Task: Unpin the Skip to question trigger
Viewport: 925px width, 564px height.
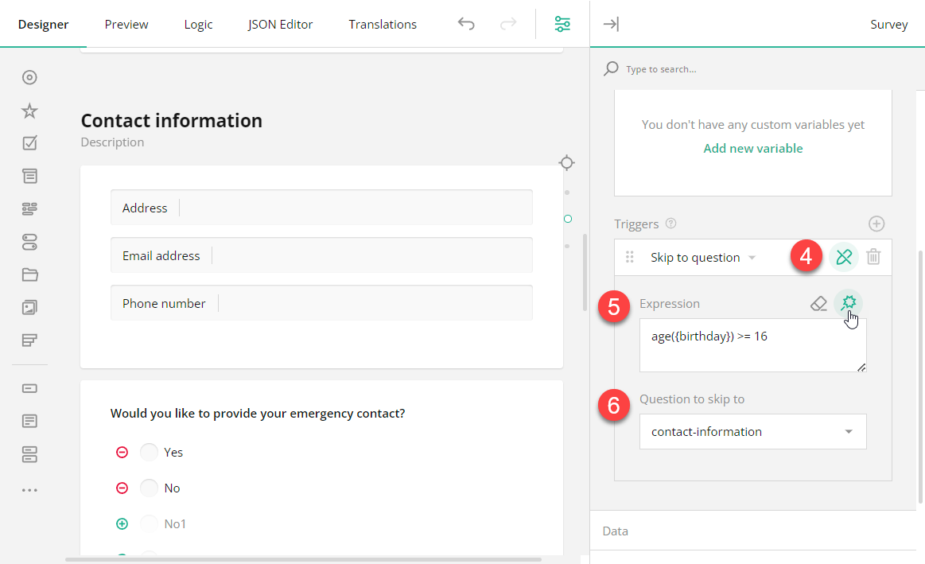Action: [843, 257]
